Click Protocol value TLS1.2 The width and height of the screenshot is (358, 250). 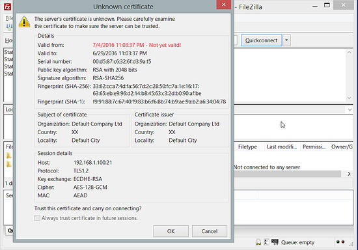pos(81,171)
